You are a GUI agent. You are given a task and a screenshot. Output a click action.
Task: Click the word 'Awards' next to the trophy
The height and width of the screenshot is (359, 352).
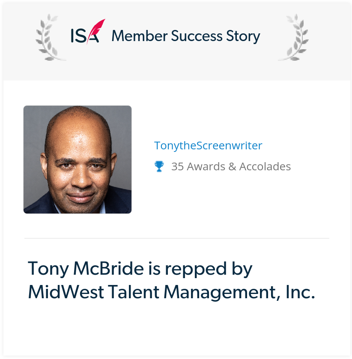point(206,166)
